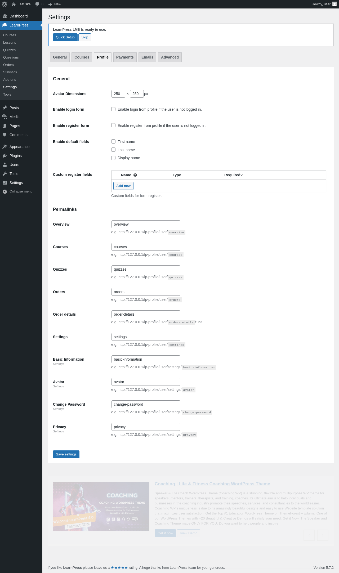Click the Avatar permalink input field
The width and height of the screenshot is (339, 573).
(x=146, y=382)
